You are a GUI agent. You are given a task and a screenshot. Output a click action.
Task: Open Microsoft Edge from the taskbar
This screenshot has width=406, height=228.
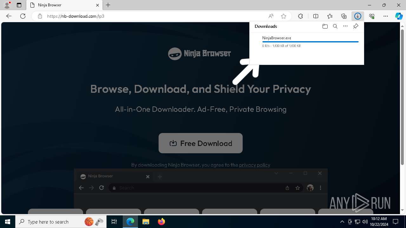[130, 222]
